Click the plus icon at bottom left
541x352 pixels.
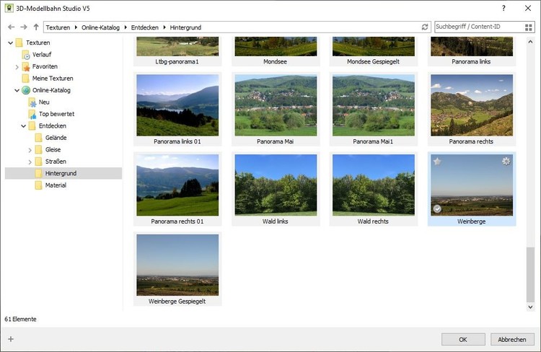(11, 339)
